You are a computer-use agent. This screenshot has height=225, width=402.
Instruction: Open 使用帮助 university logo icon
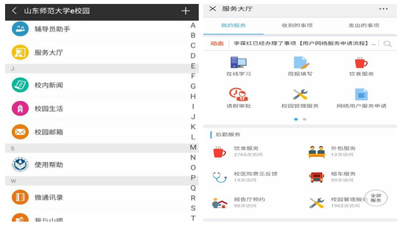tap(20, 164)
